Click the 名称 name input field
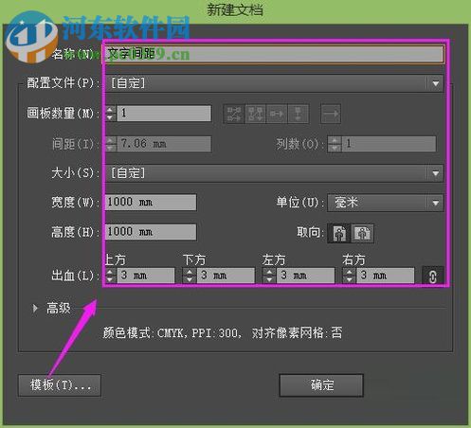This screenshot has width=471, height=428. (275, 55)
